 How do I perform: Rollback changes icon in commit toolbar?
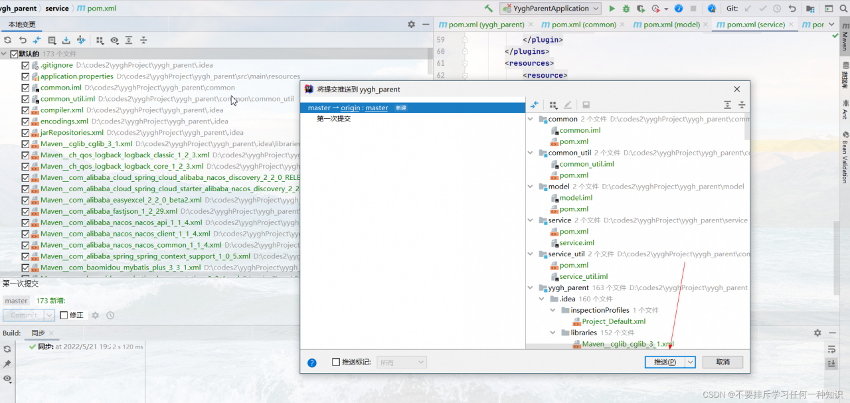pyautogui.click(x=22, y=40)
